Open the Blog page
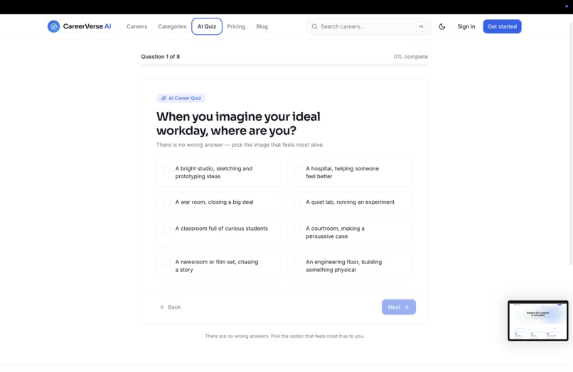573x372 pixels. tap(262, 26)
